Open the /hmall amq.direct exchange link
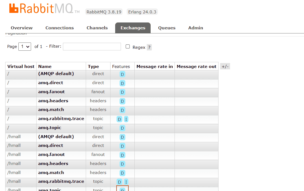The width and height of the screenshot is (304, 191). coord(51,146)
